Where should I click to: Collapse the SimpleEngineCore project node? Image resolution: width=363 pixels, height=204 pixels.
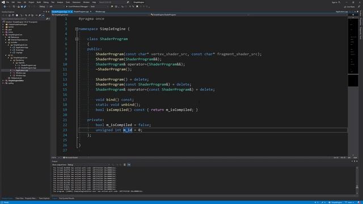coord(3,35)
